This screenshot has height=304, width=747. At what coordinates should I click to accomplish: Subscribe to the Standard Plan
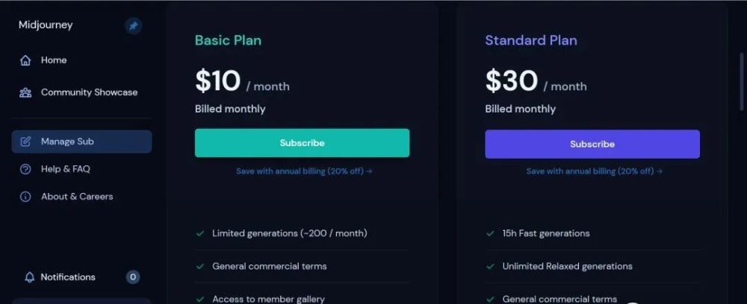592,144
